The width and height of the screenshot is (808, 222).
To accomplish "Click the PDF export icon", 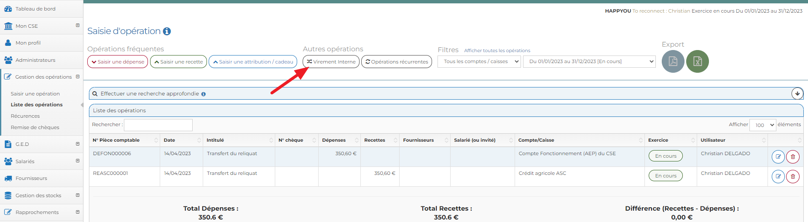I will 673,61.
